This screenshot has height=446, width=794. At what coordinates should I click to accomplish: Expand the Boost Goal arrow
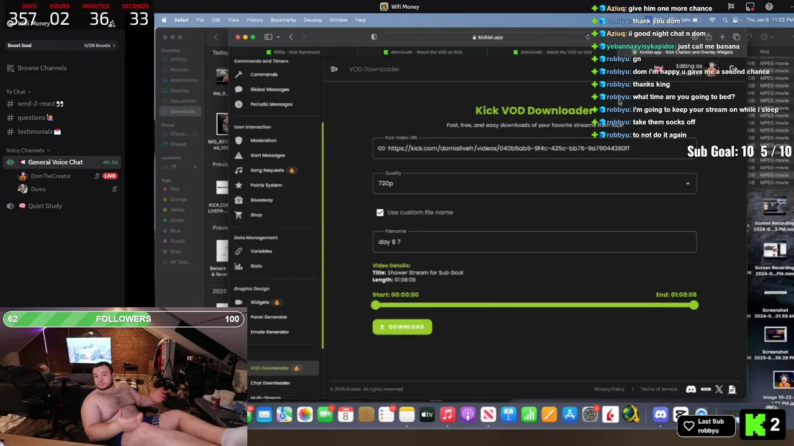114,46
